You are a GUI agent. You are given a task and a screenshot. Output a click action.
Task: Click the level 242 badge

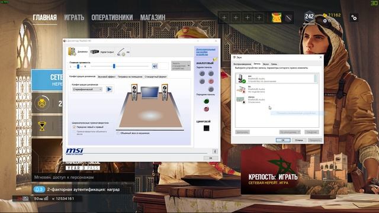309,17
